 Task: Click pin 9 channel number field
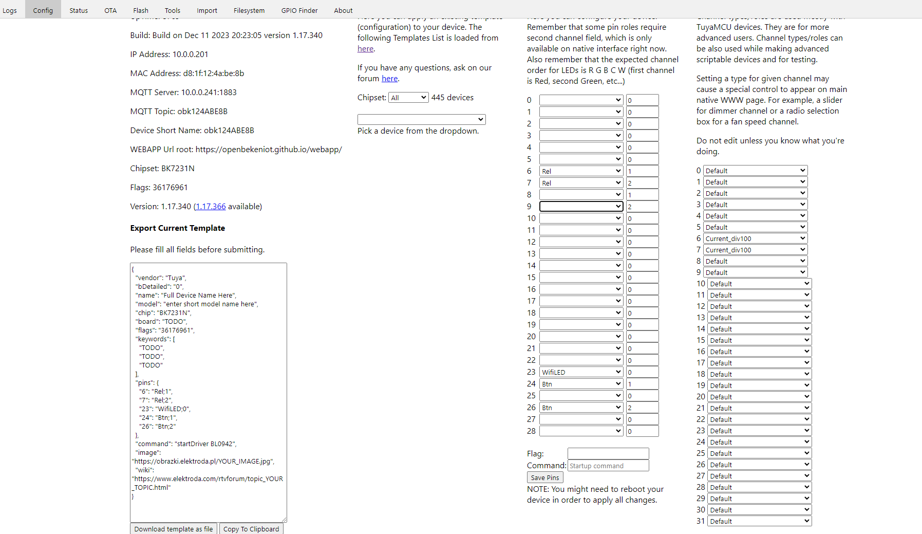point(642,207)
